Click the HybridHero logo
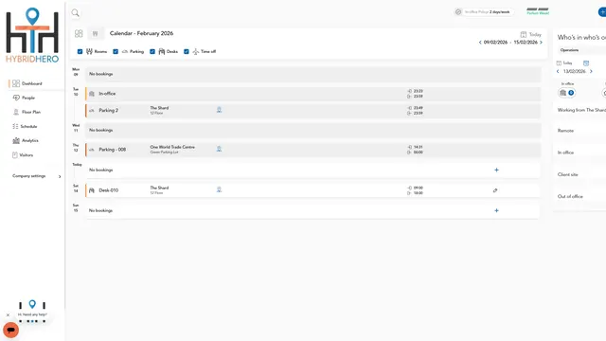The height and width of the screenshot is (341, 606). (32, 35)
